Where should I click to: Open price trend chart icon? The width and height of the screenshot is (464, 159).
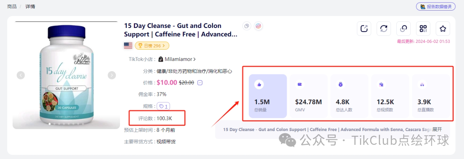point(200,83)
